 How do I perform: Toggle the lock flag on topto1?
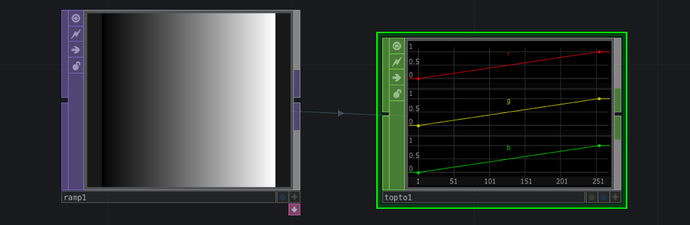[x=397, y=93]
